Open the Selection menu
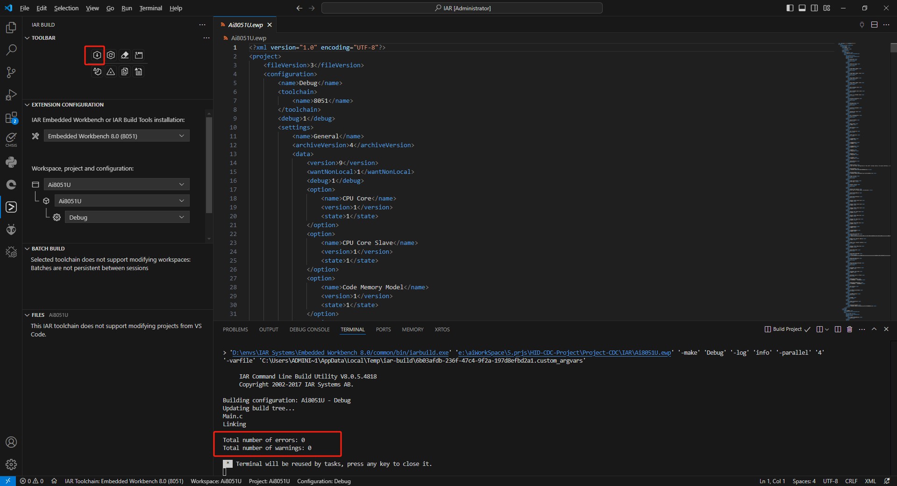This screenshot has height=486, width=897. 66,8
